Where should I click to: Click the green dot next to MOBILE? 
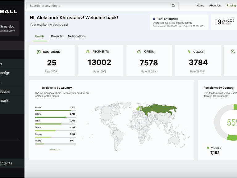(x=208, y=148)
